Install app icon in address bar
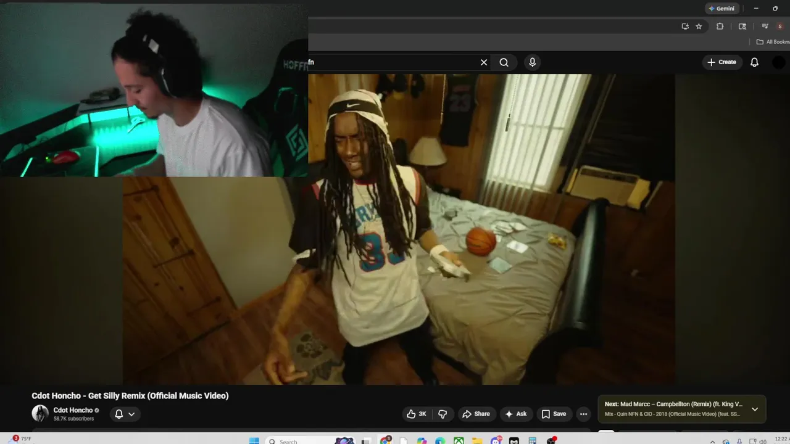The image size is (790, 444). pyautogui.click(x=685, y=27)
